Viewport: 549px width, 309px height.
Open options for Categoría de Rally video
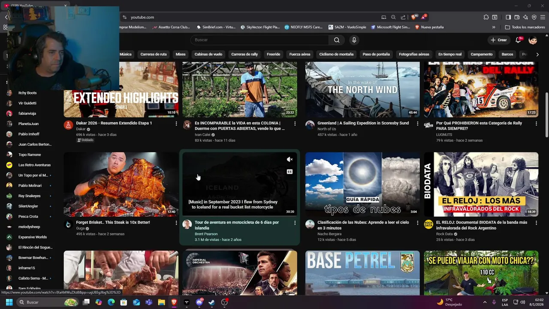point(536,124)
